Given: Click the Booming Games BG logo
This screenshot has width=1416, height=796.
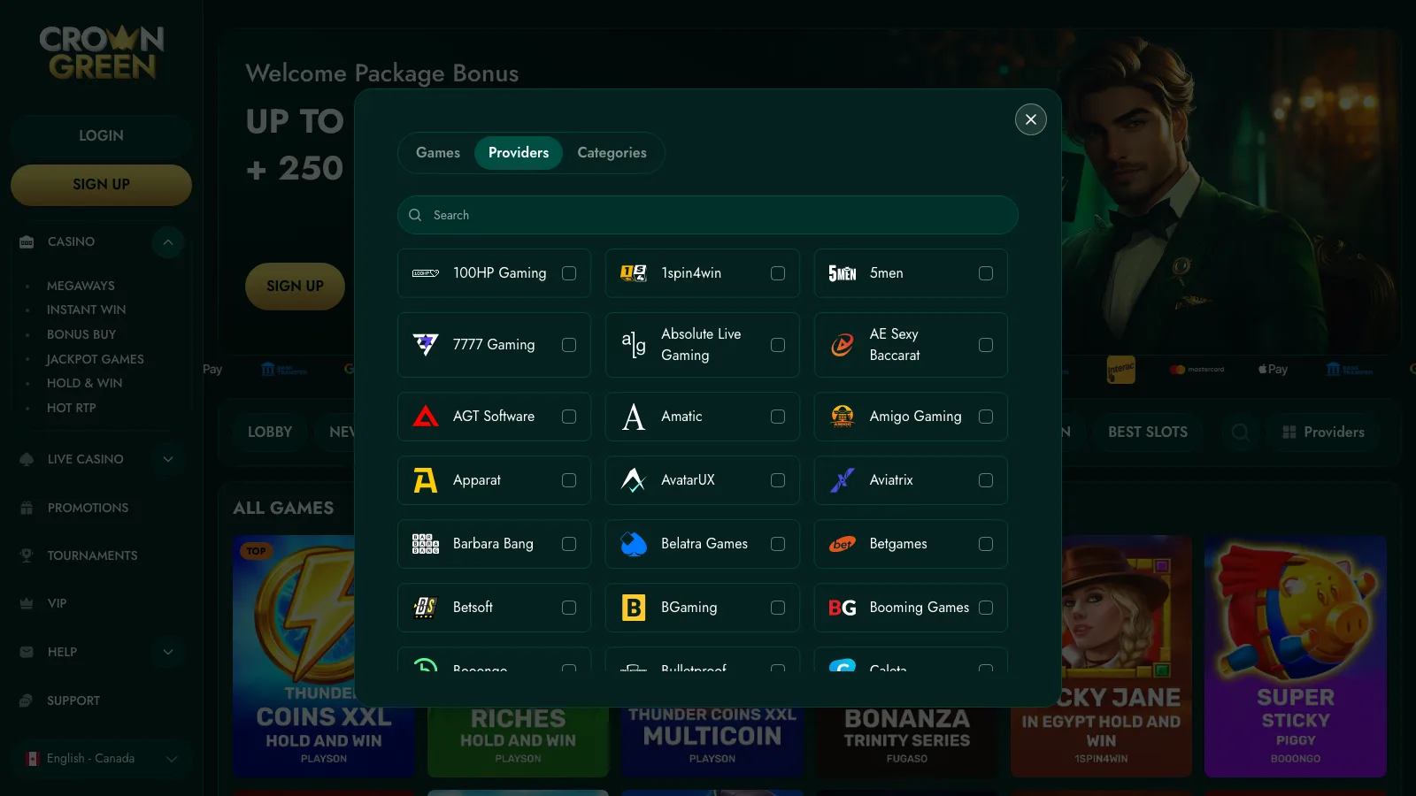Looking at the screenshot, I should [842, 608].
